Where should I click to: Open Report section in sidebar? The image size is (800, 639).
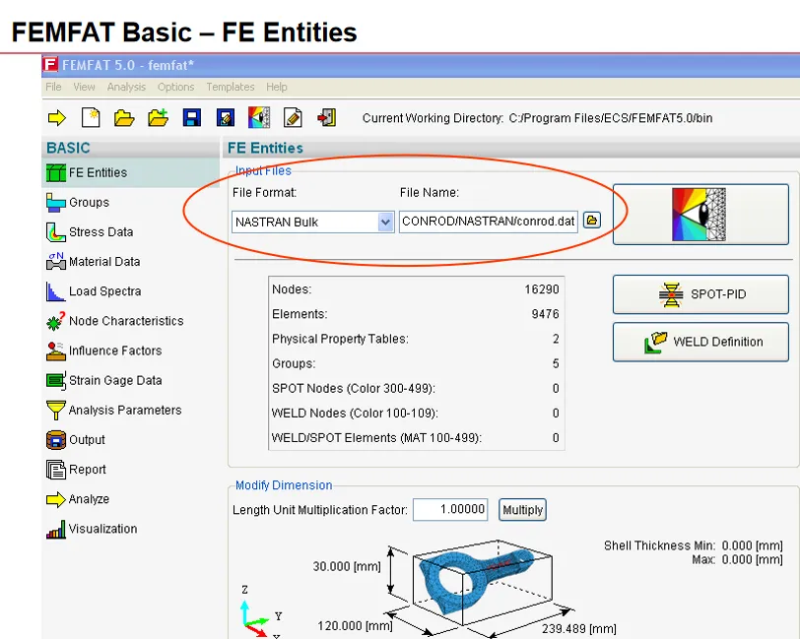click(76, 470)
